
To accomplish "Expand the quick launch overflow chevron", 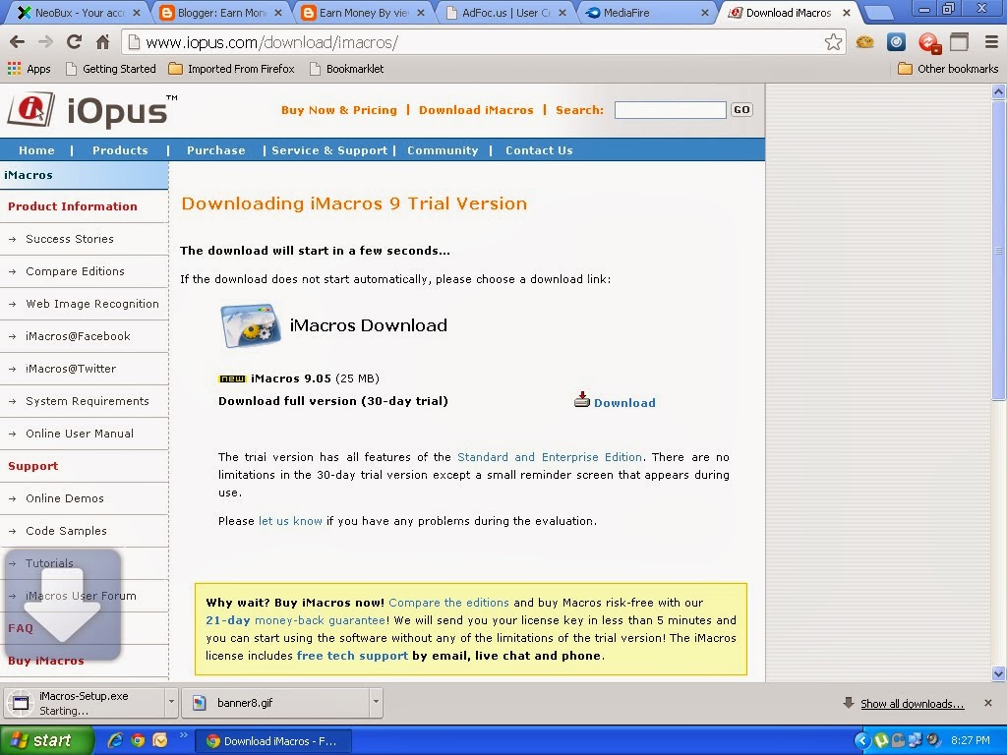I will pyautogui.click(x=184, y=735).
